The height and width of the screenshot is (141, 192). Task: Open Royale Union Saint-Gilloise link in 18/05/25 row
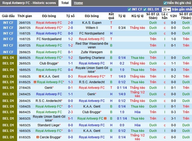[92, 70]
